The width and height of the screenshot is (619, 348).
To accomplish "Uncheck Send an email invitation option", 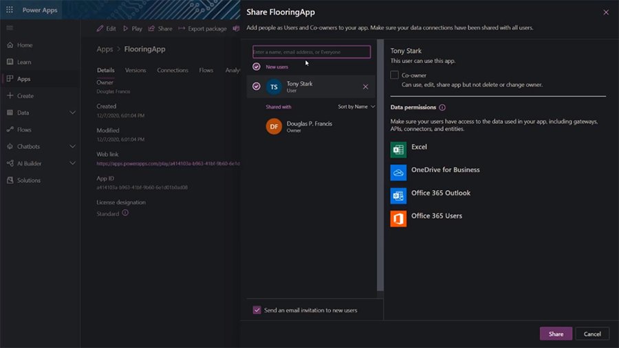I will click(257, 310).
